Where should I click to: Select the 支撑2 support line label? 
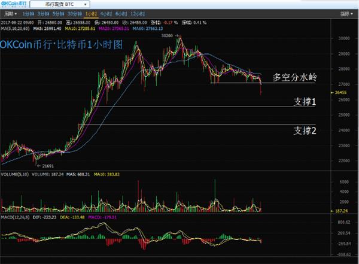(305, 129)
